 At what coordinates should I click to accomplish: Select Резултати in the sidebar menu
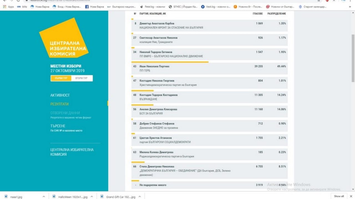point(59,104)
